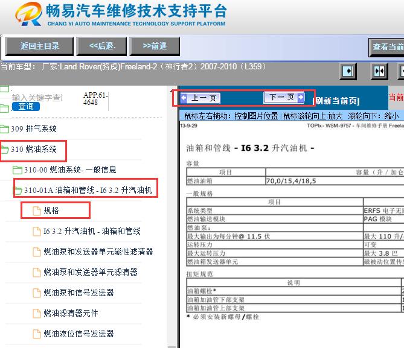The height and width of the screenshot is (348, 404).
Task: Click the 309 排气系统 folder icon
Action: (x=5, y=128)
